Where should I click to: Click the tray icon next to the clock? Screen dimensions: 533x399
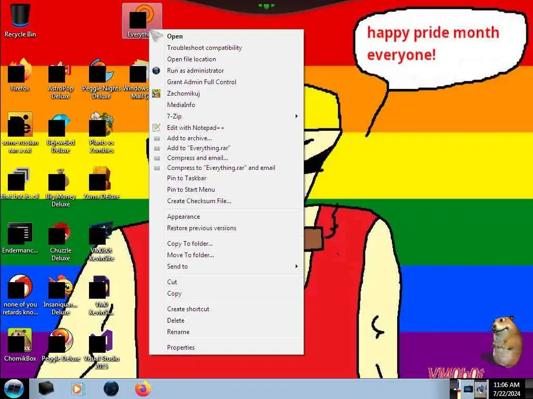481,389
